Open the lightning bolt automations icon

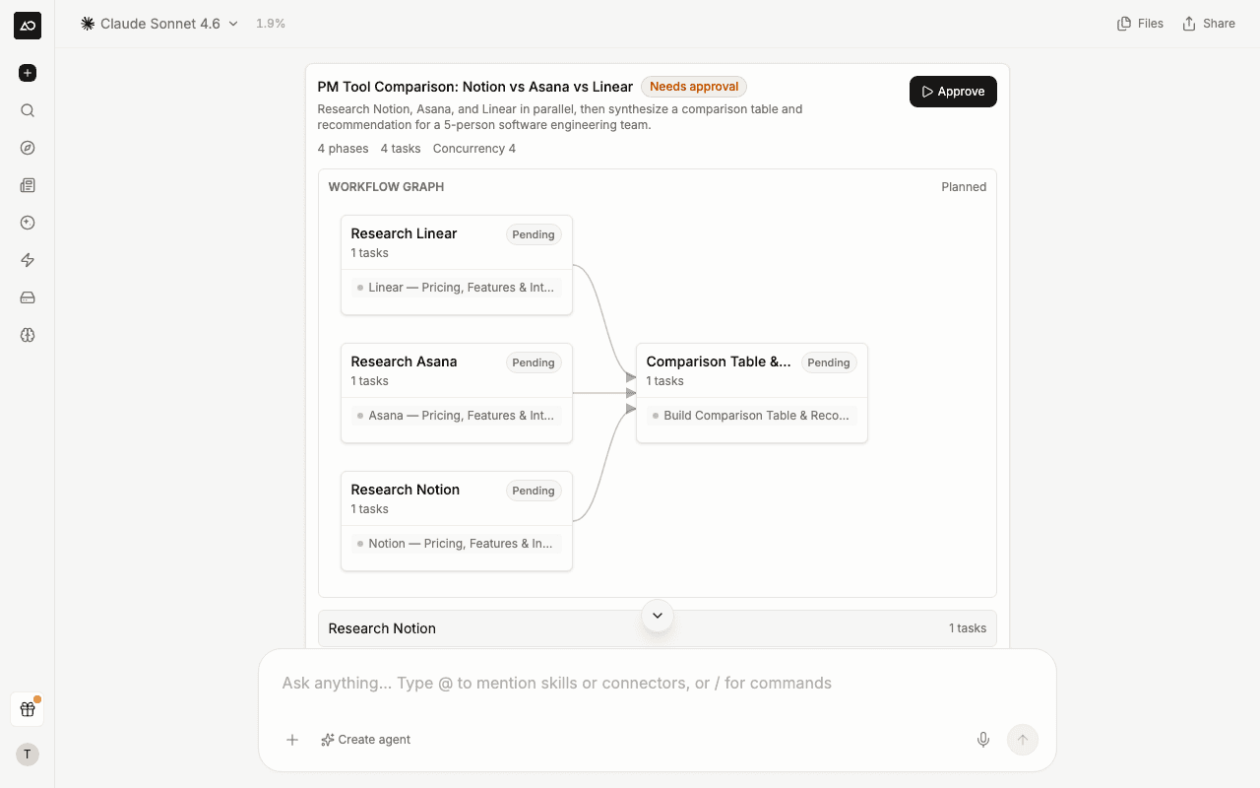tap(28, 260)
